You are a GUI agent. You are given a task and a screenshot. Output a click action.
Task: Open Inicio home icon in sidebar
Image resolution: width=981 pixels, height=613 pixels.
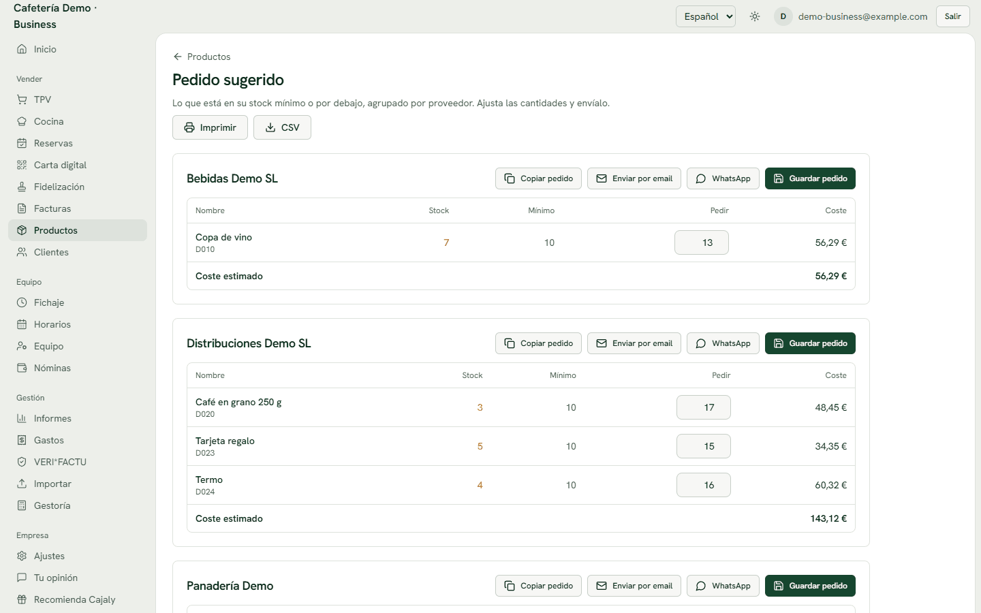pyautogui.click(x=22, y=49)
